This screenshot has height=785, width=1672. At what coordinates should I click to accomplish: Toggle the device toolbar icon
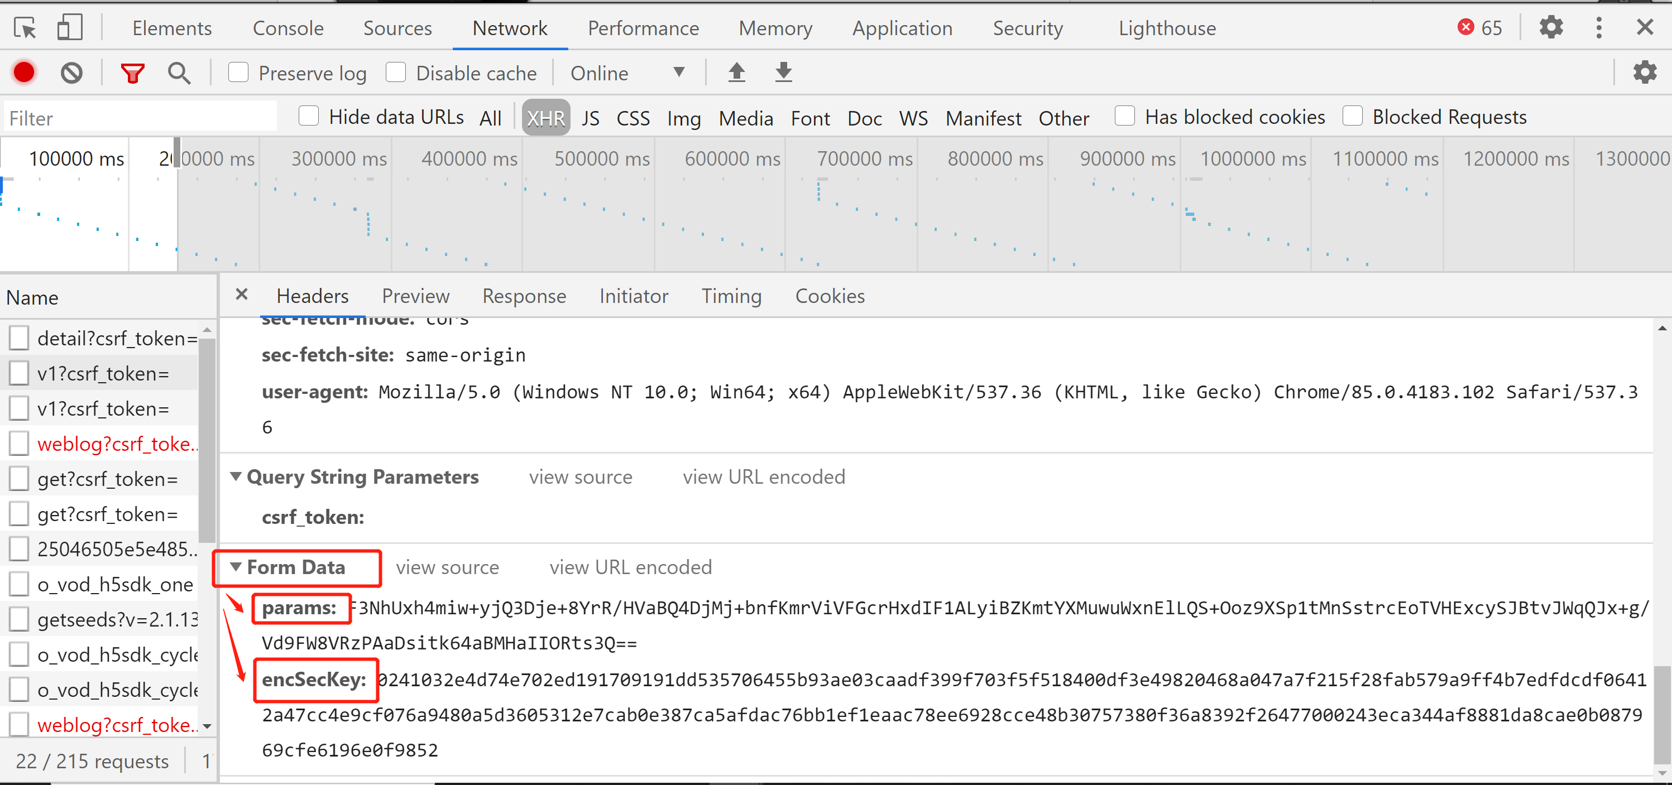click(x=69, y=28)
